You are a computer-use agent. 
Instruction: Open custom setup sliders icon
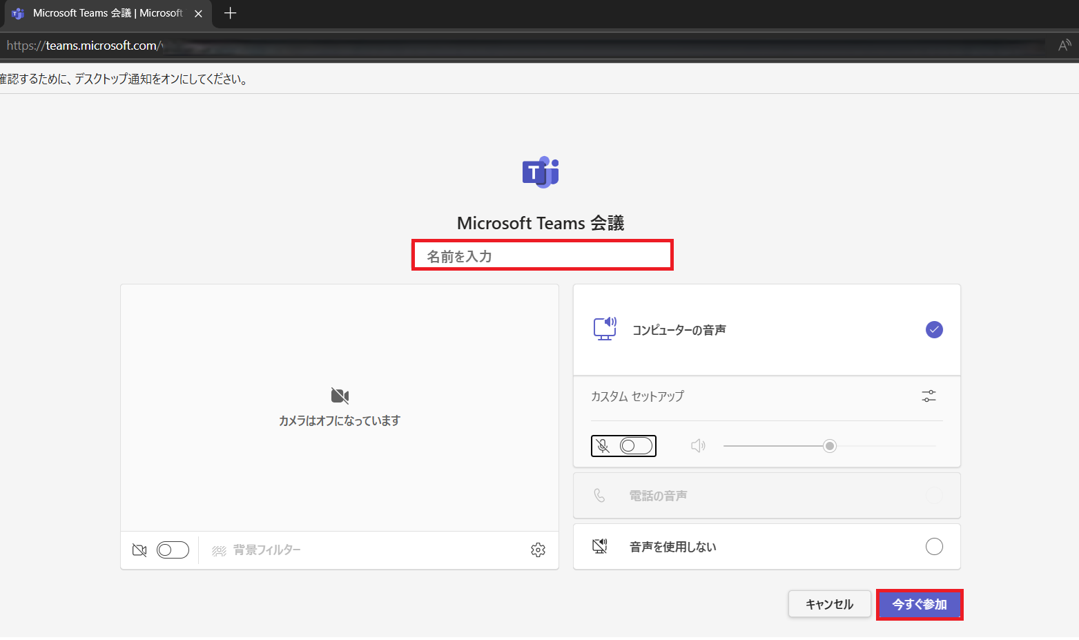[929, 396]
